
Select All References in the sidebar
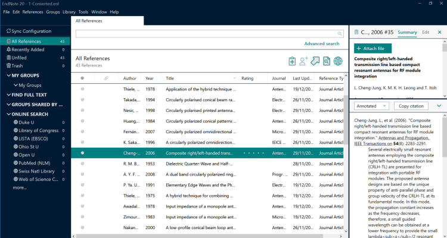pos(35,41)
